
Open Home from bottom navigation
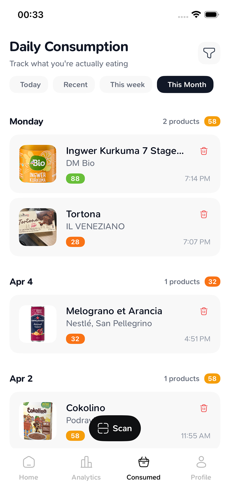[x=29, y=468]
